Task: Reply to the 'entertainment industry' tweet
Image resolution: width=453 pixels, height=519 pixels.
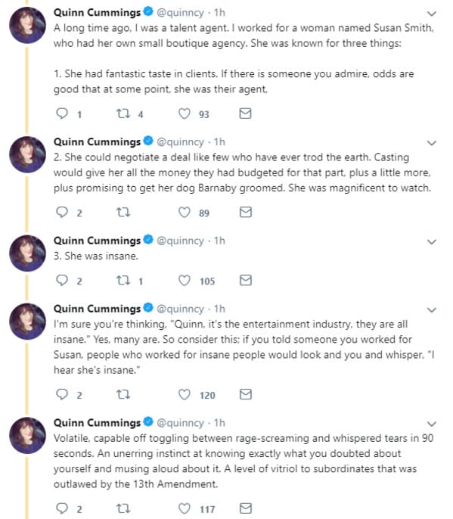Action: tap(62, 394)
